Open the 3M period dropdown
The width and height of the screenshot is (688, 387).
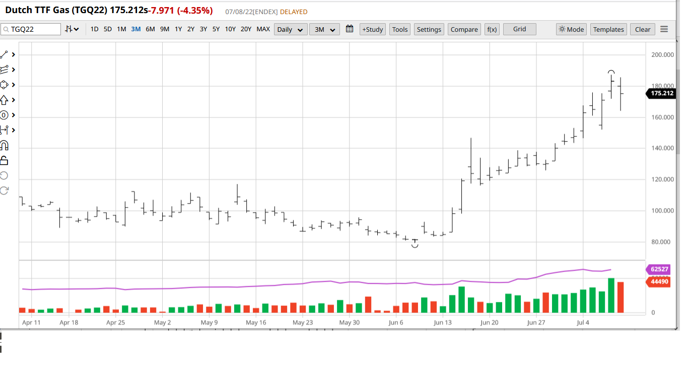point(324,29)
